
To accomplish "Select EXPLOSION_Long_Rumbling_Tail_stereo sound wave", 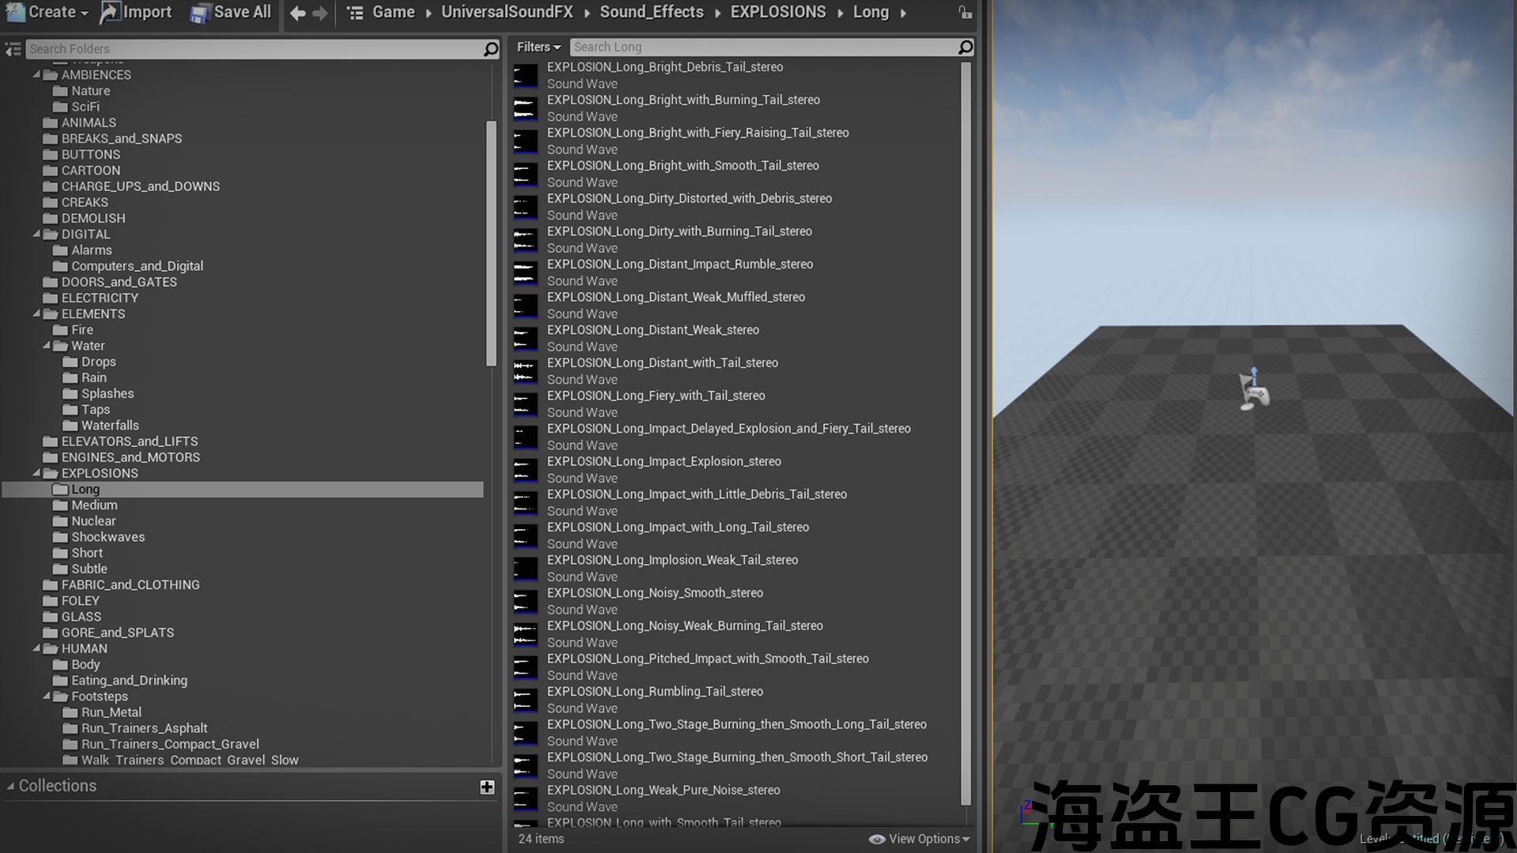I will (654, 691).
